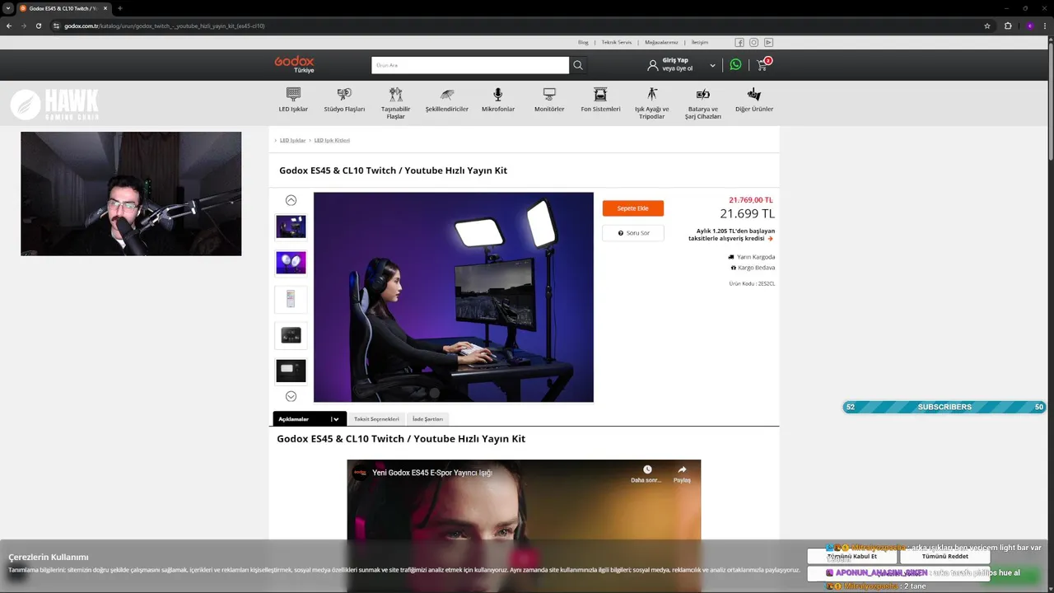Screen dimensions: 1054x593
Task: Click the search magnifier button
Action: 578,65
